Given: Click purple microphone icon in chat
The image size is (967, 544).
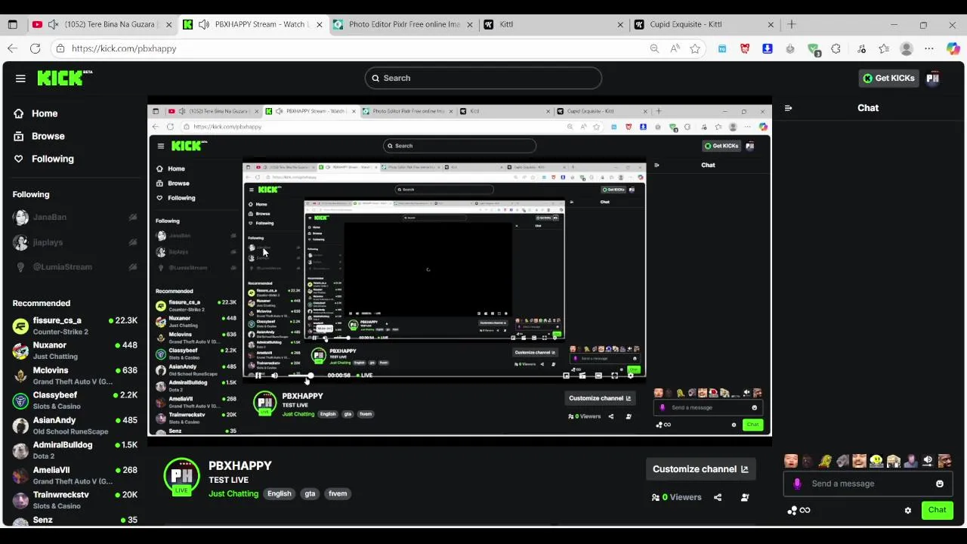Looking at the screenshot, I should [x=797, y=484].
